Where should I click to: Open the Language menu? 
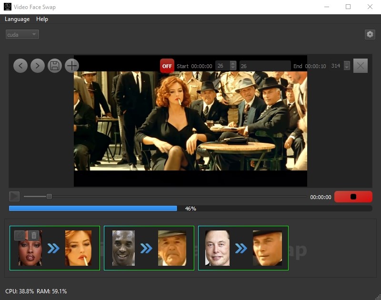pos(17,19)
